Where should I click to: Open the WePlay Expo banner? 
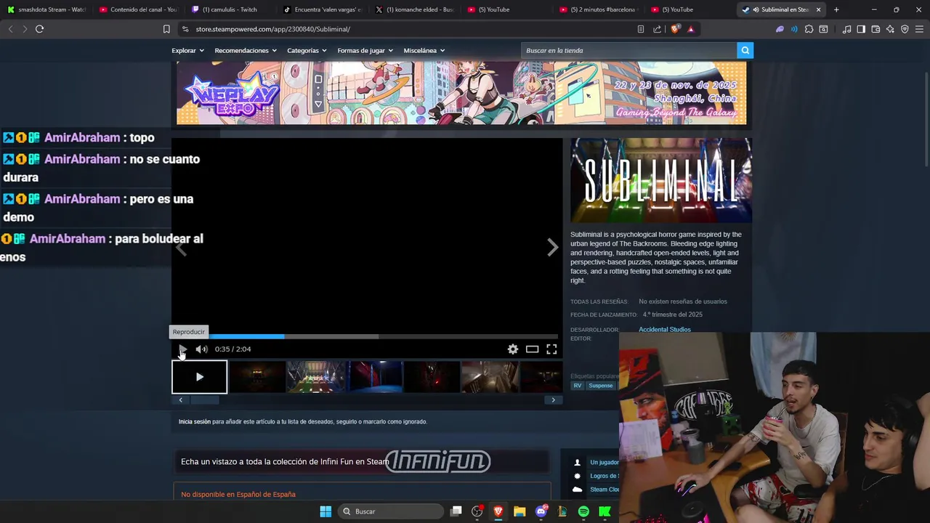461,93
